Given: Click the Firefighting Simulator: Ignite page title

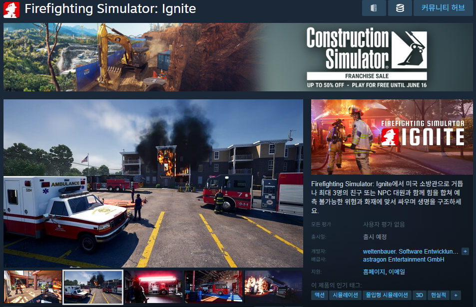Looking at the screenshot, I should tap(110, 9).
